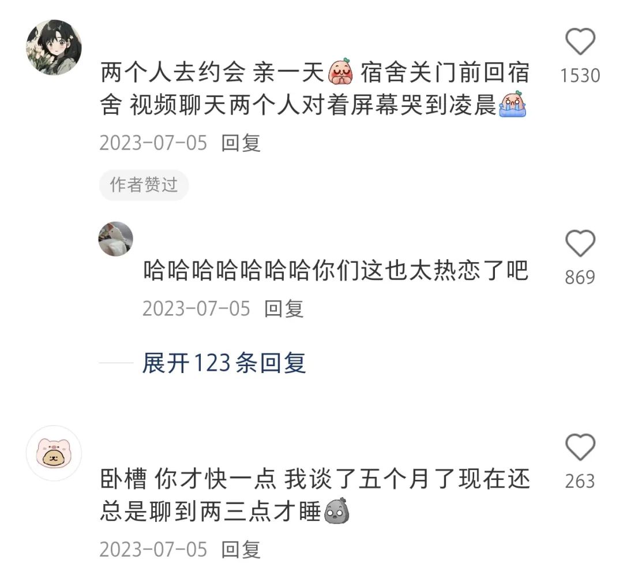Tap the 1530 like count
Screen dimensions: 623x563
(580, 76)
